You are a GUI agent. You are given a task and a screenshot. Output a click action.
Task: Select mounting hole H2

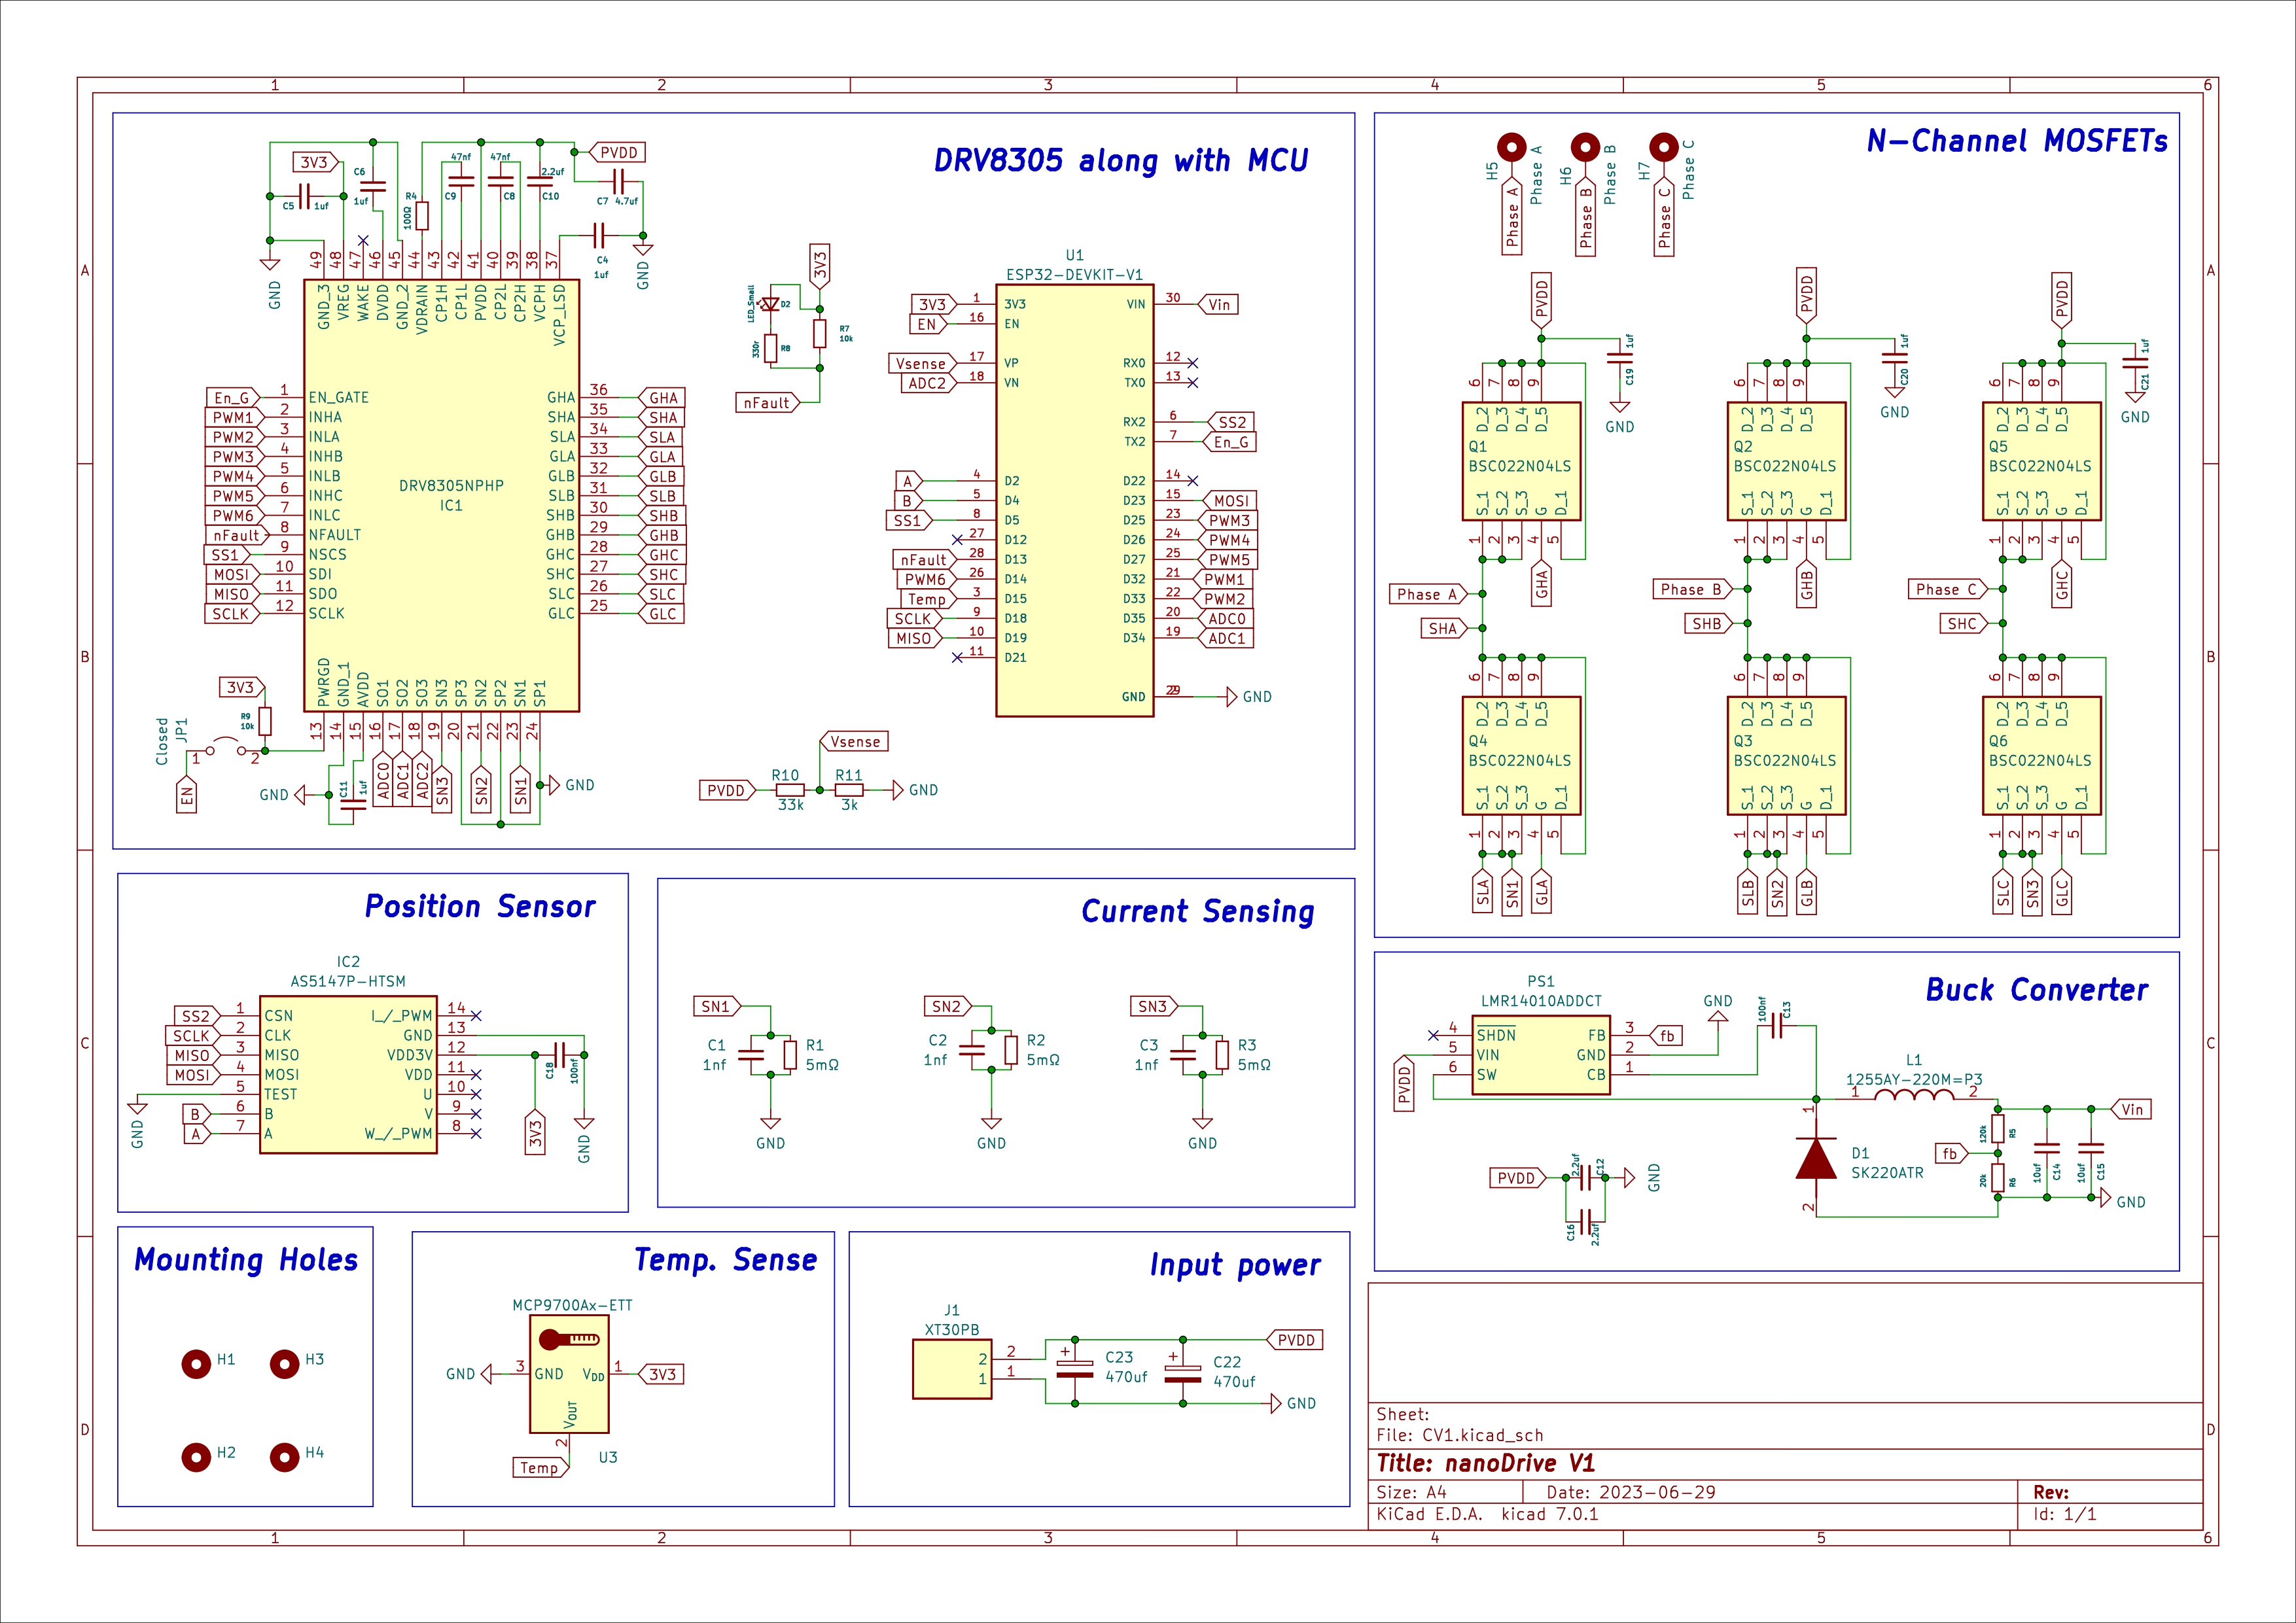tap(196, 1457)
